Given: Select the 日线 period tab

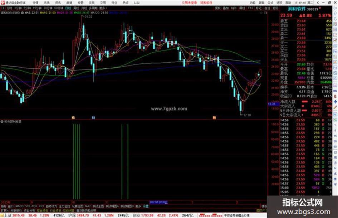Looking at the screenshot, I should (68, 8).
